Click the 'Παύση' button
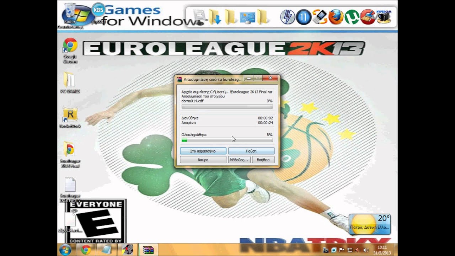This screenshot has width=455, height=256. click(251, 151)
